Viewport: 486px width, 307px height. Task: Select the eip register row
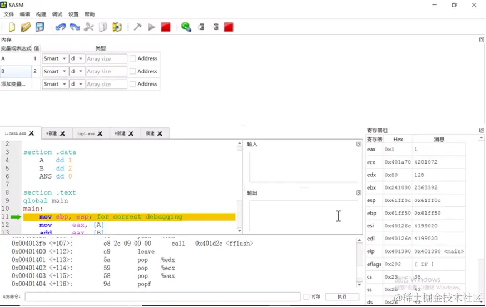pyautogui.click(x=415, y=251)
